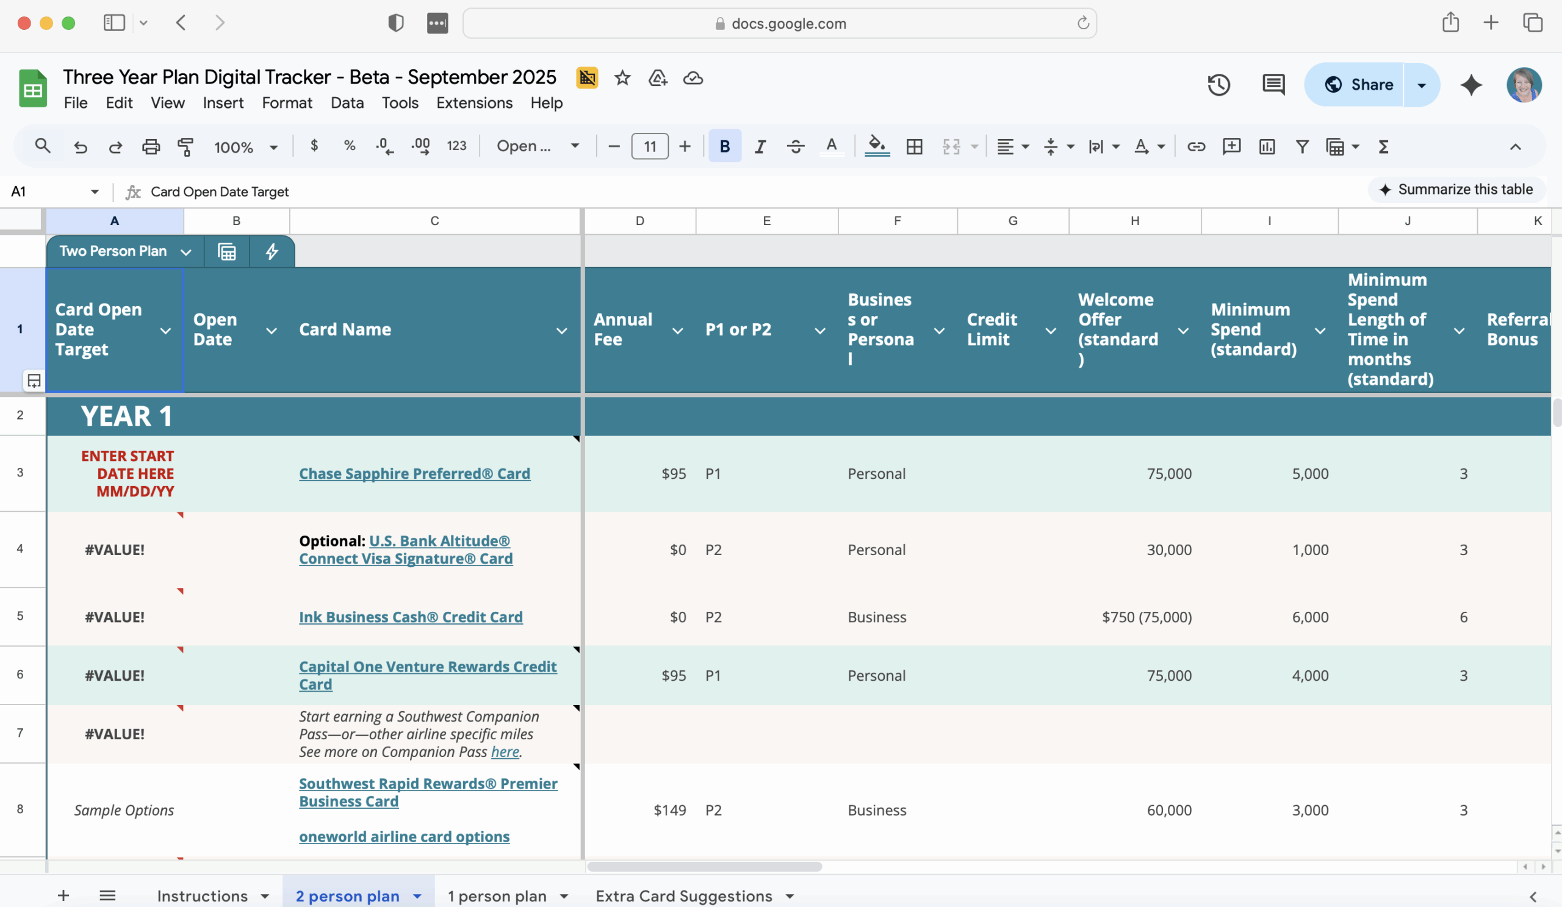
Task: Open Chase Sapphire Preferred Card link
Action: 414,473
